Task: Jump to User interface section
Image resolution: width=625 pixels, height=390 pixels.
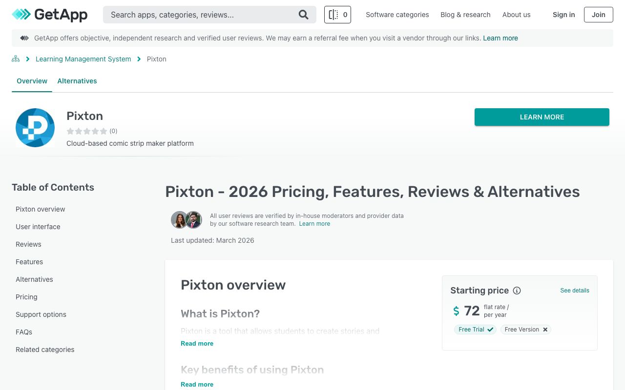Action: 38,227
